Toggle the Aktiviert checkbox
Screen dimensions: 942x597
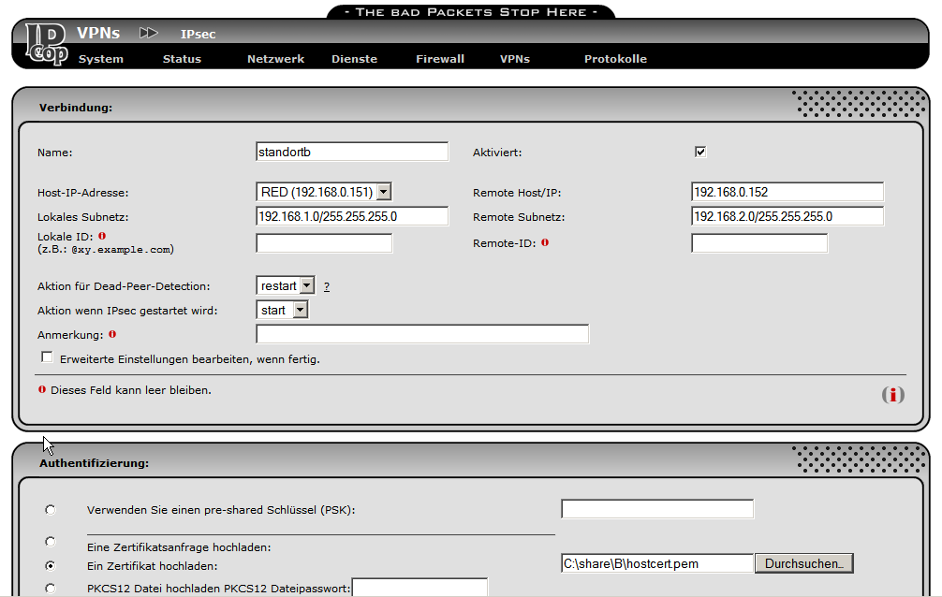700,152
